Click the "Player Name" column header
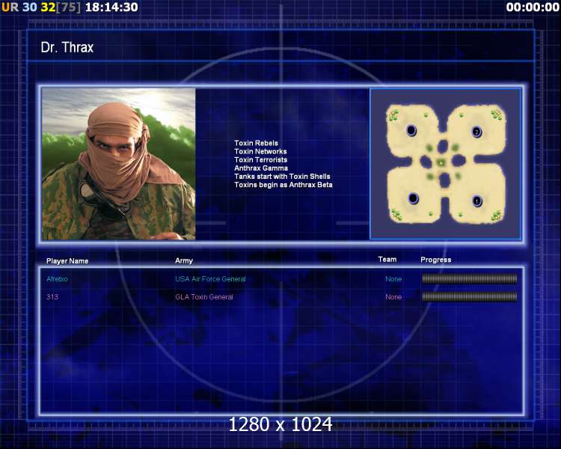 [67, 261]
